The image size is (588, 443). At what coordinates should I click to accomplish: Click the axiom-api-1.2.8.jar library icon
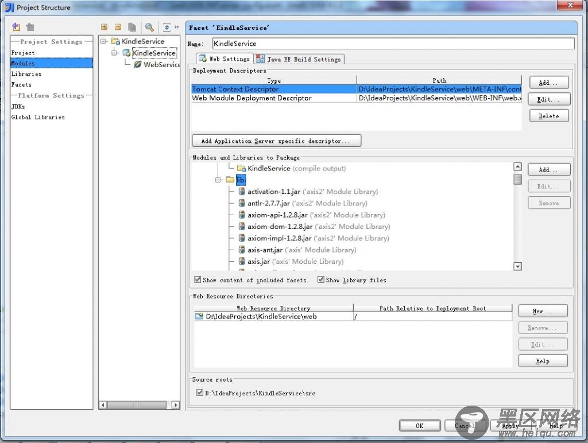(242, 215)
